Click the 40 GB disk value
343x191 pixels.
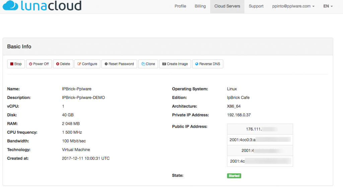(x=68, y=115)
